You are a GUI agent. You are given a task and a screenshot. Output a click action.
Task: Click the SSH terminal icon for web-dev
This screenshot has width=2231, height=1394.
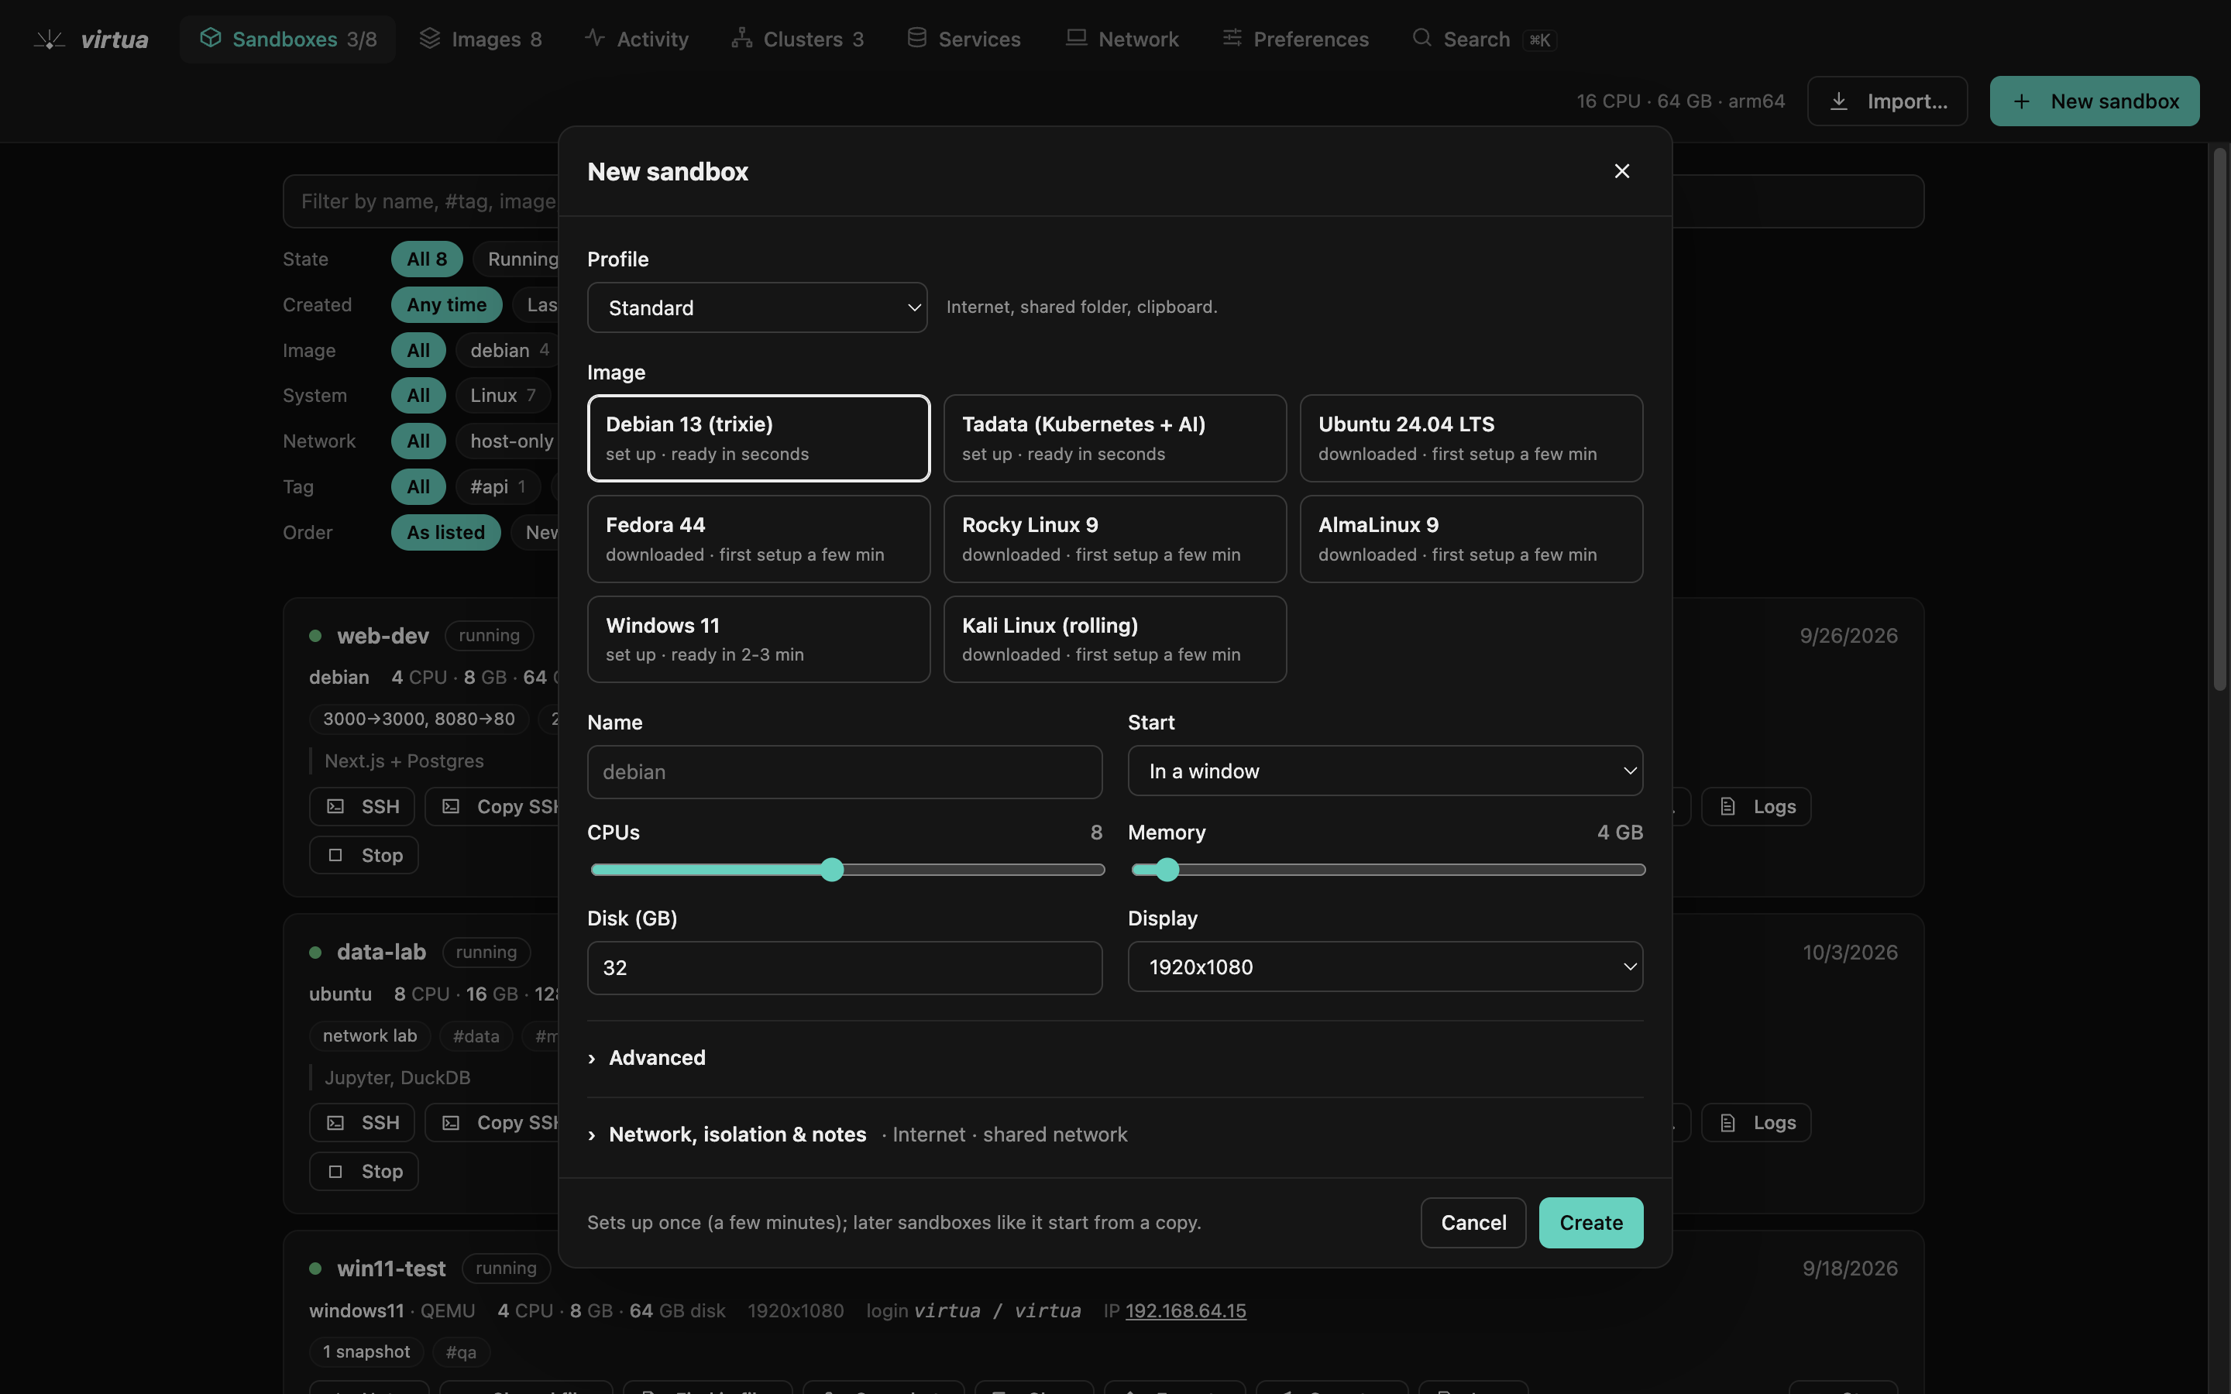(x=335, y=807)
